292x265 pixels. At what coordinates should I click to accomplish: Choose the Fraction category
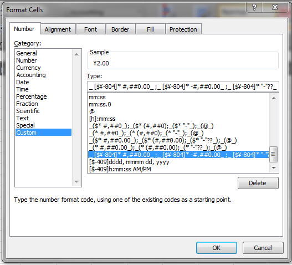43,104
